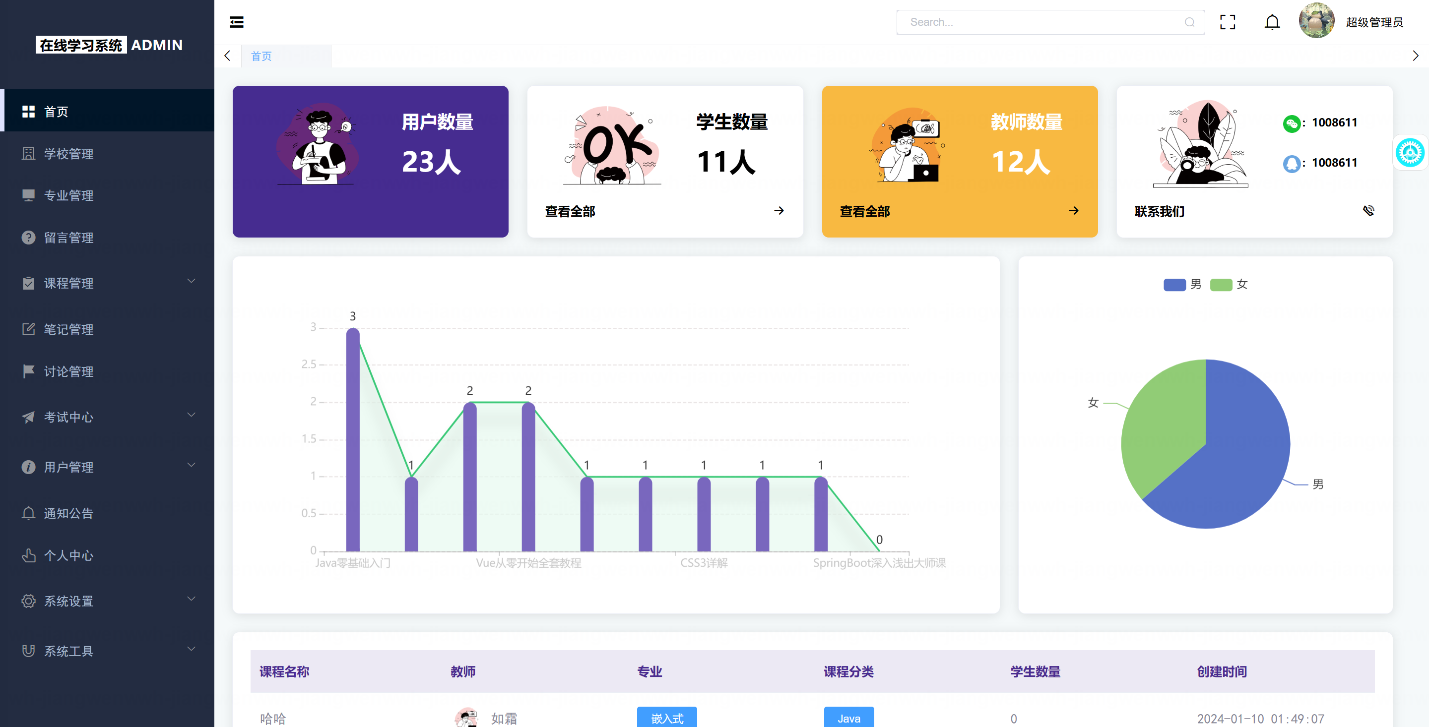
Task: Click the arrow in the 学生数量 card
Action: coord(779,211)
